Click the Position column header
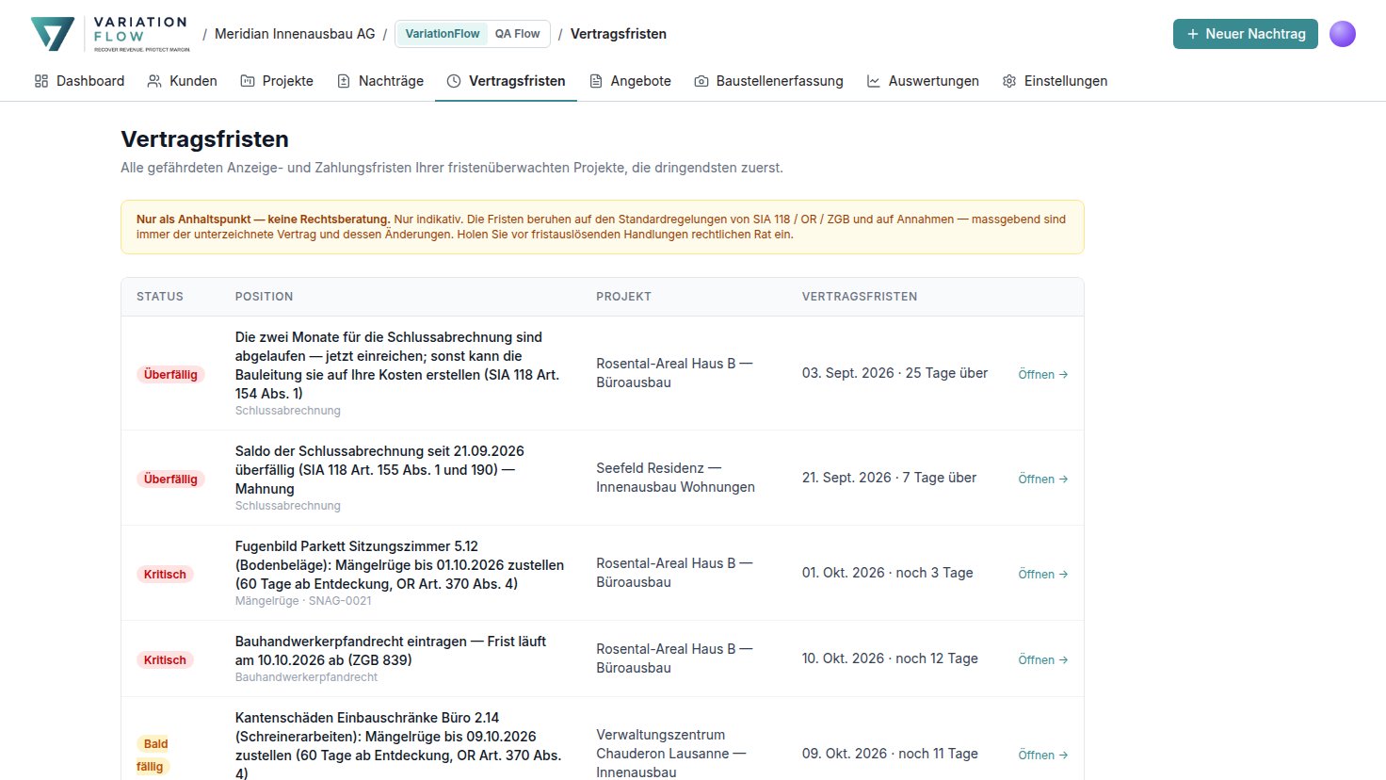The image size is (1386, 780). click(264, 297)
